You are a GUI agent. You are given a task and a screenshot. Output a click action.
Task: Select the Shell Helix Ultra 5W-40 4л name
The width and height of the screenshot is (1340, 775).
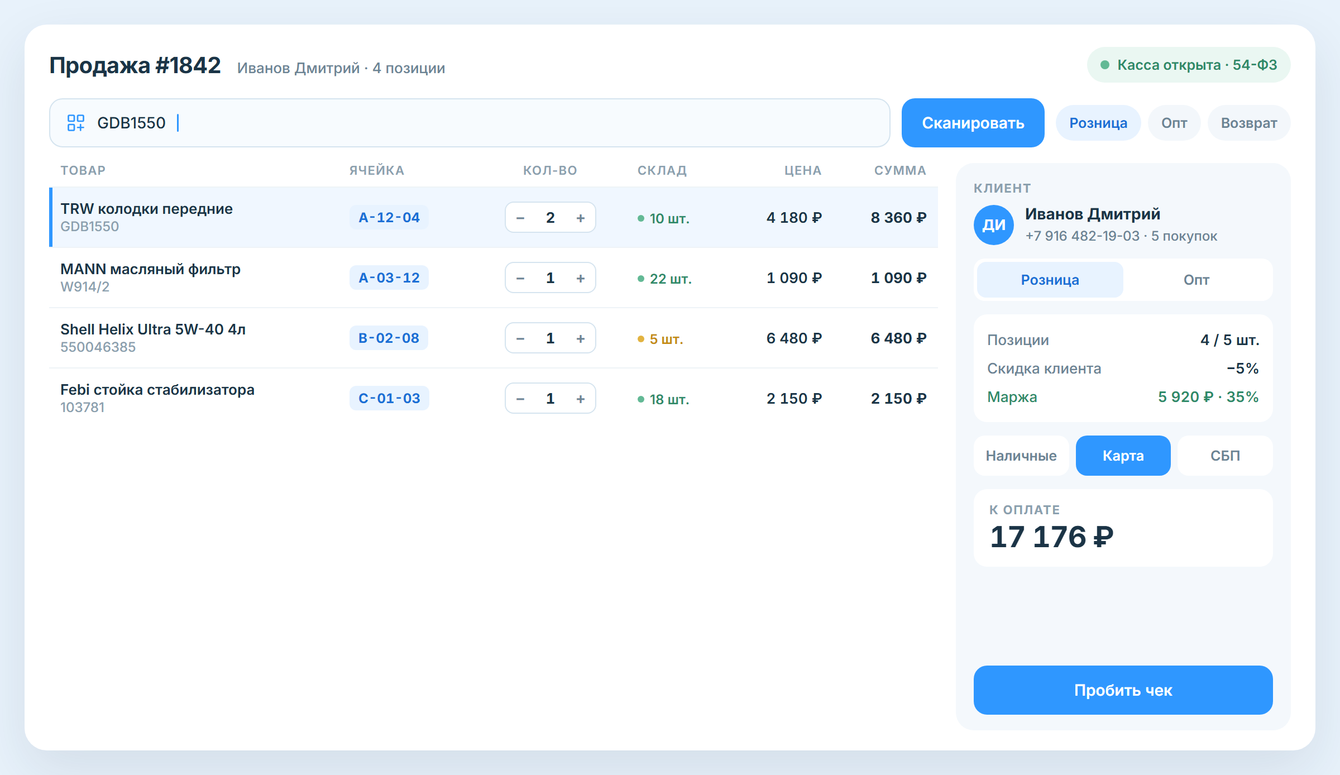[x=153, y=329]
